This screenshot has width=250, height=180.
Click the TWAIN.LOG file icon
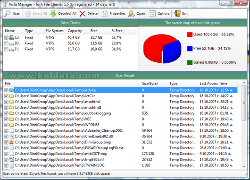(11, 165)
